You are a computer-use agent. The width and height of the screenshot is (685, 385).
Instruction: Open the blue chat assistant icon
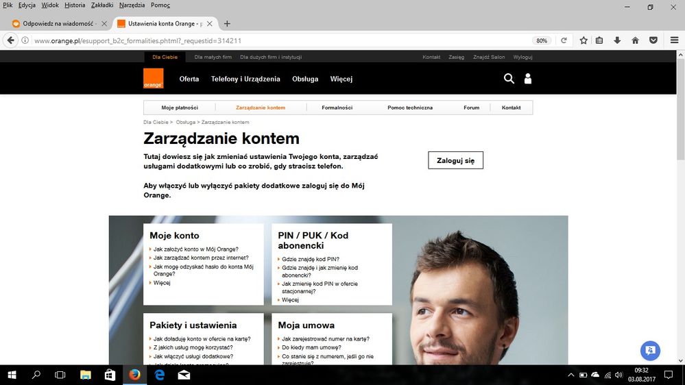tap(650, 351)
